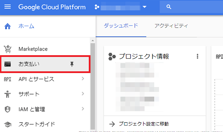The image size is (223, 132).
Task: Switch to the ダッシュボード tab
Action: [x=121, y=26]
